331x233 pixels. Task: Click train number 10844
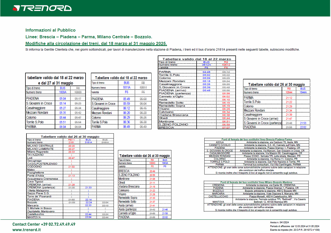(289, 92)
